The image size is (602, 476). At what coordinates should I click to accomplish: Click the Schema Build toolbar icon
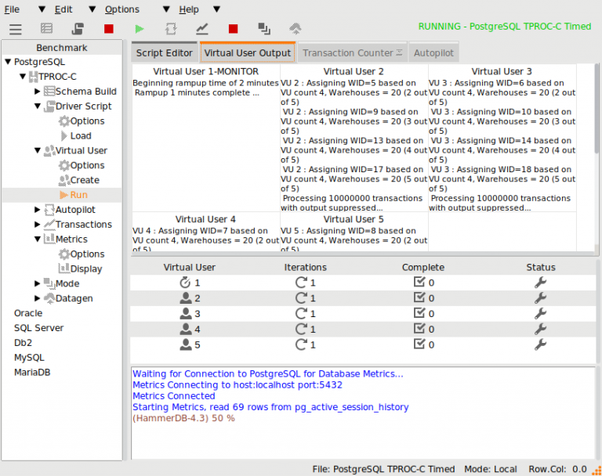tap(46, 29)
